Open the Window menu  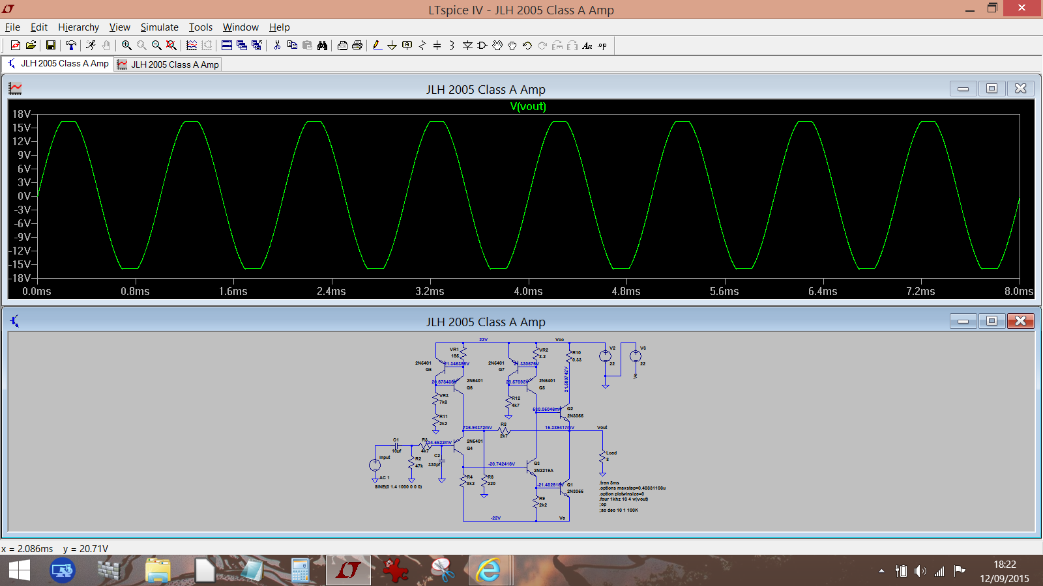click(241, 27)
